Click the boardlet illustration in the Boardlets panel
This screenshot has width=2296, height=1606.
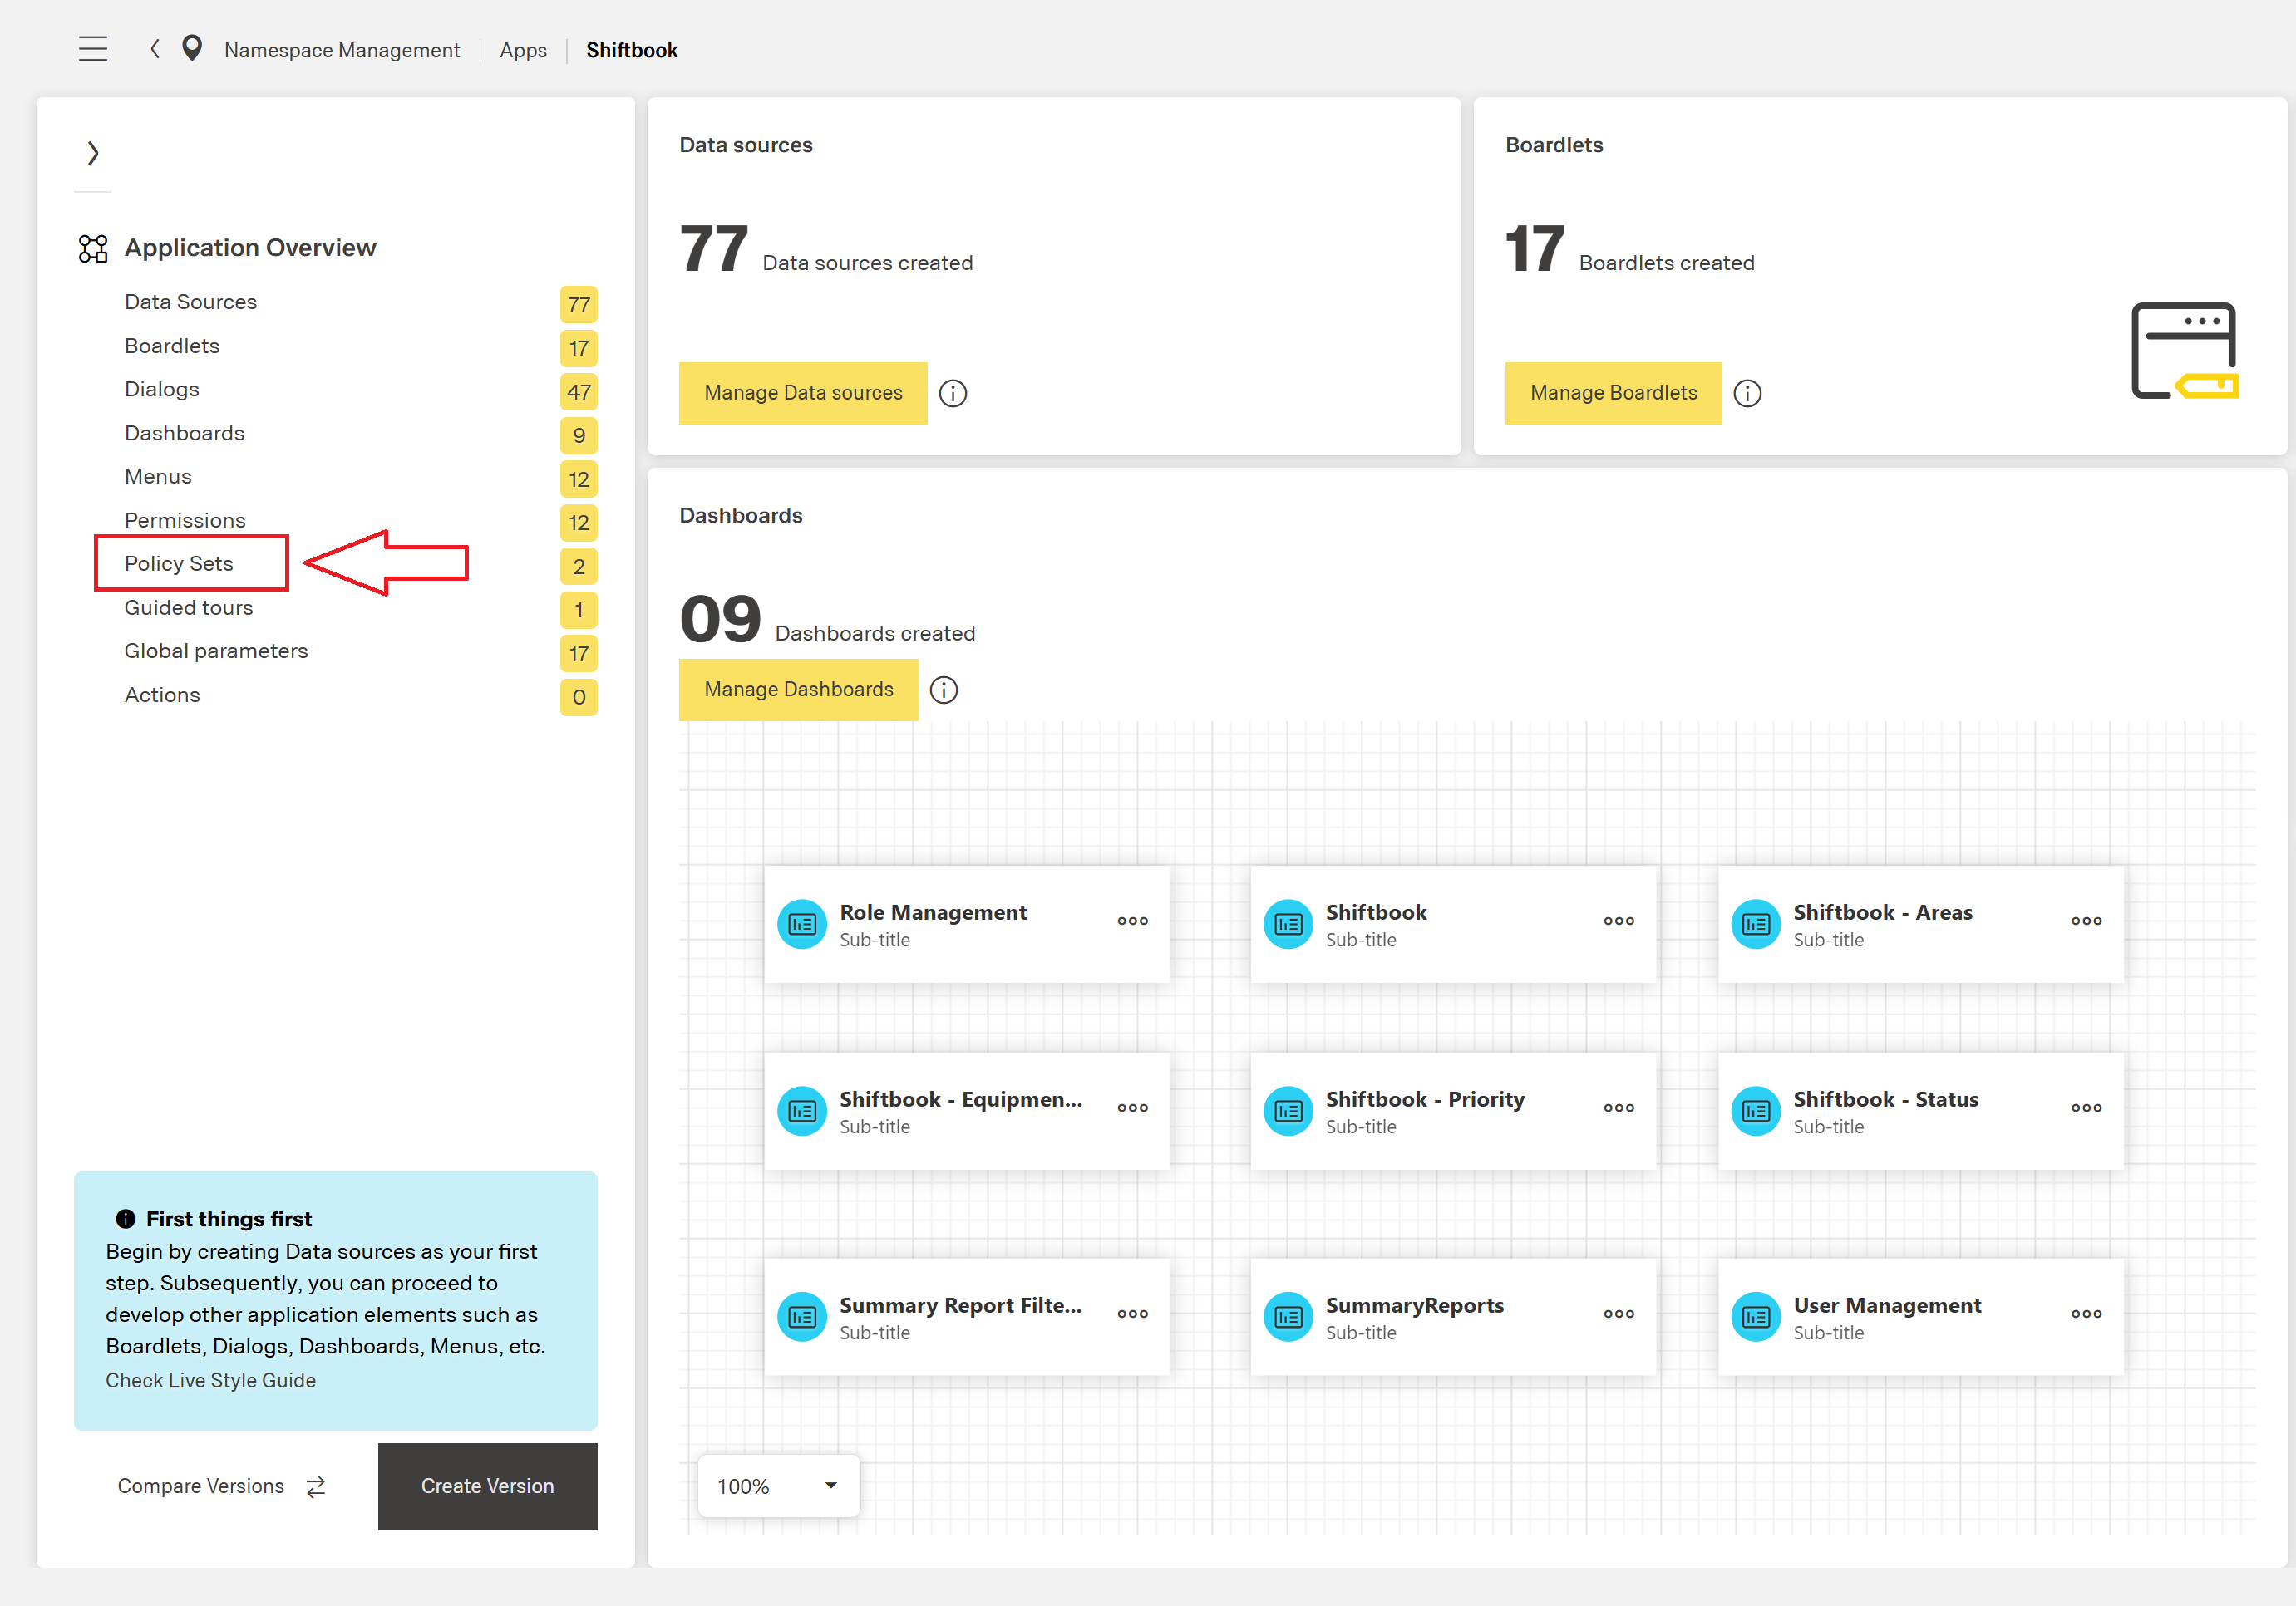[2183, 351]
